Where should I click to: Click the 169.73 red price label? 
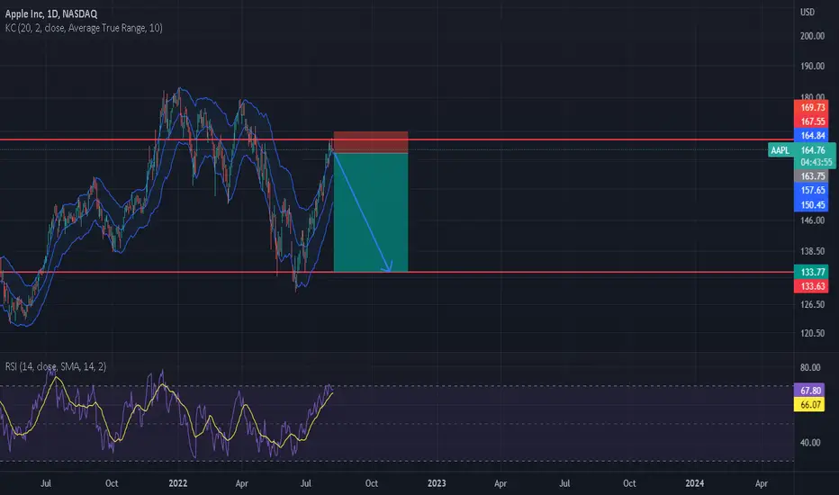point(811,108)
